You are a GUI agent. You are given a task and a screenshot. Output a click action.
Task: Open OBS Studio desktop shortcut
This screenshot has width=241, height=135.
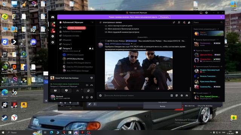point(14,93)
